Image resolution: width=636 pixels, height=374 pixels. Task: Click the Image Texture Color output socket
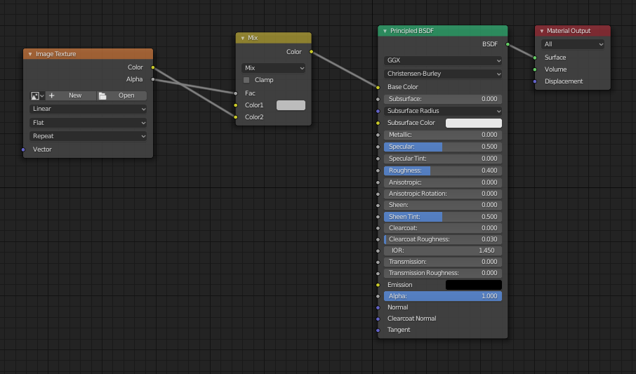click(x=153, y=67)
